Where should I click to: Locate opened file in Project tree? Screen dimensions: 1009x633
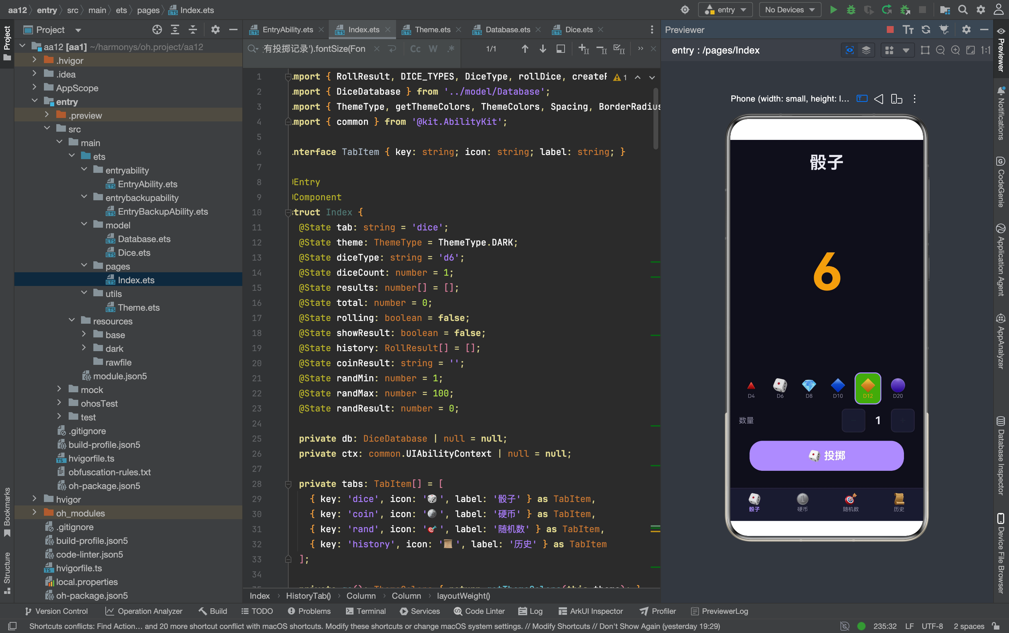click(157, 30)
